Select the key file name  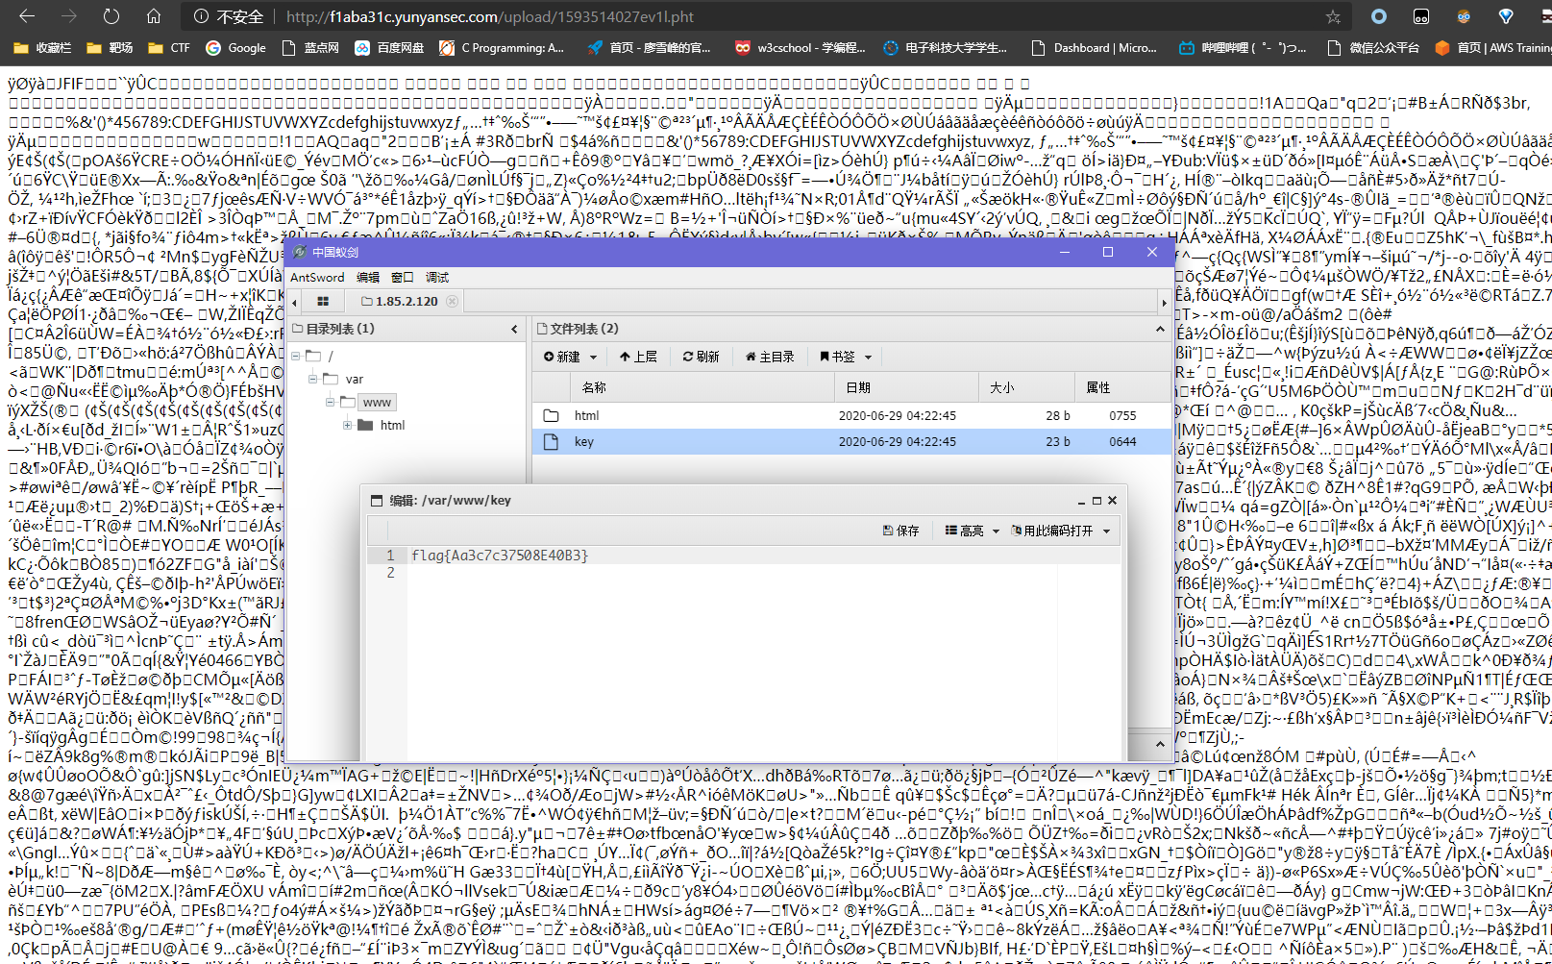tap(584, 441)
